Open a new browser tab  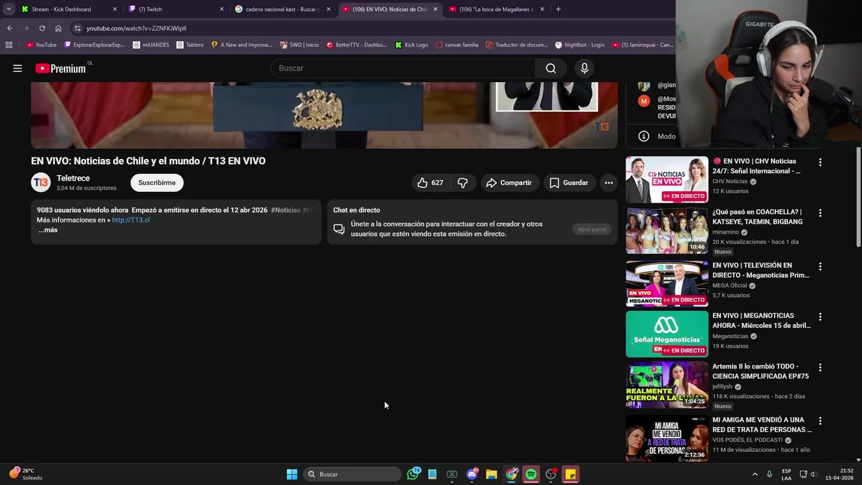tap(558, 9)
